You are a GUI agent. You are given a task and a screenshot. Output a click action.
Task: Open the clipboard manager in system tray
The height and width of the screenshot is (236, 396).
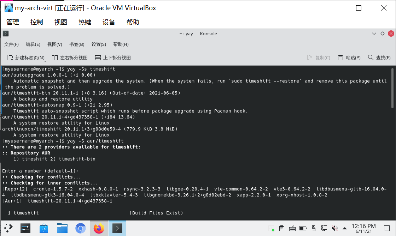pyautogui.click(x=282, y=228)
